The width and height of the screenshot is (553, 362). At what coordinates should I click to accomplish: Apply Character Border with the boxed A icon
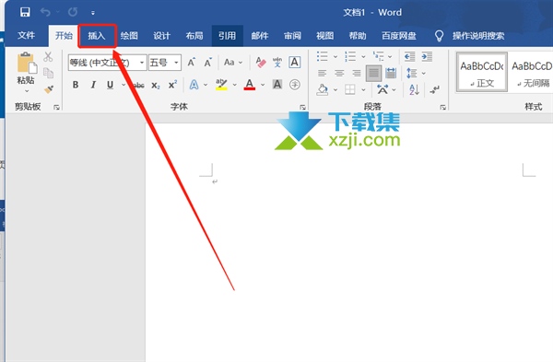pyautogui.click(x=295, y=63)
